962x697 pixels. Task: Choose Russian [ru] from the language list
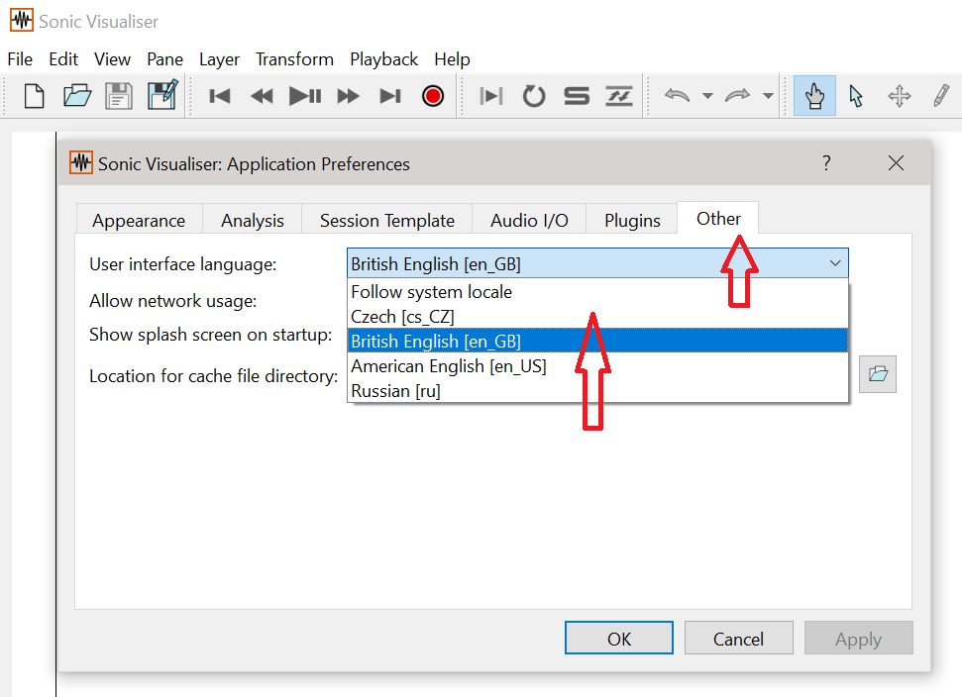click(x=597, y=390)
